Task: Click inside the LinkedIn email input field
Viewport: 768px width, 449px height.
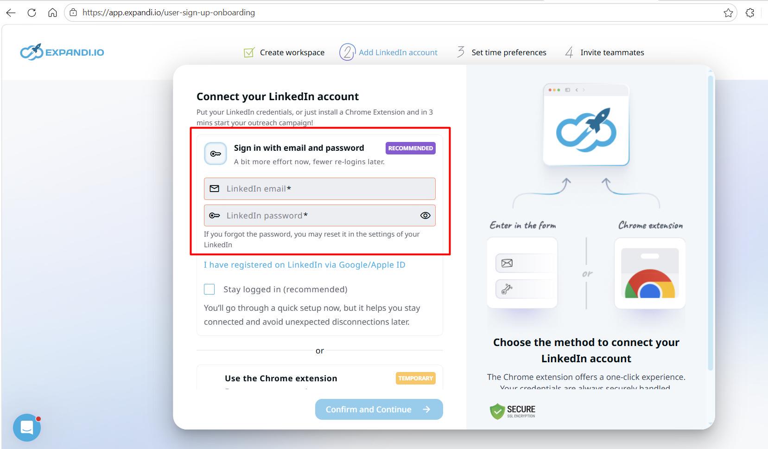Action: [x=319, y=188]
